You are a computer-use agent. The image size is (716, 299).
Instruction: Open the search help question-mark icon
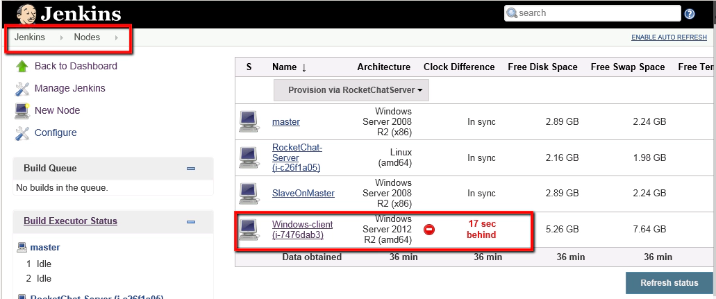690,14
